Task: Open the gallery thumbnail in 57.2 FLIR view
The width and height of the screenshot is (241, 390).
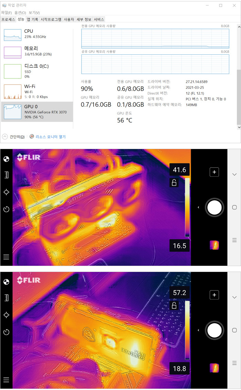Action: point(214,368)
